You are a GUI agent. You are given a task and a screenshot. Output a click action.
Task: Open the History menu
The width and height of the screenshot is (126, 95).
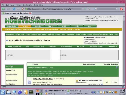coord(19,5)
